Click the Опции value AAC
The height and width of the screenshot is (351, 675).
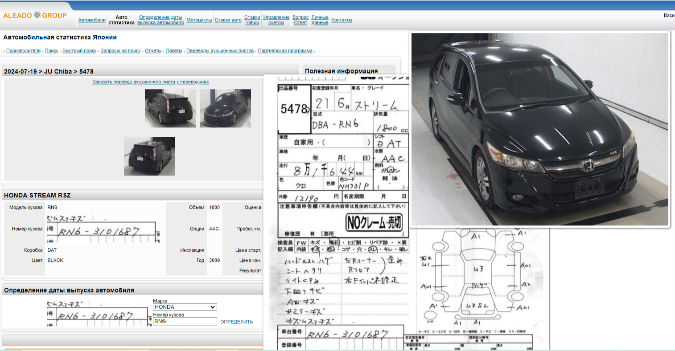pyautogui.click(x=214, y=229)
